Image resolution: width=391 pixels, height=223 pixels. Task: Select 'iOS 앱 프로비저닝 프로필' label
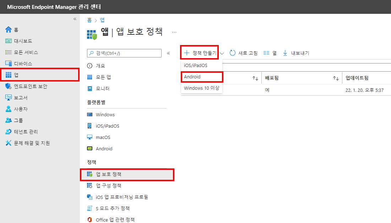122,197
